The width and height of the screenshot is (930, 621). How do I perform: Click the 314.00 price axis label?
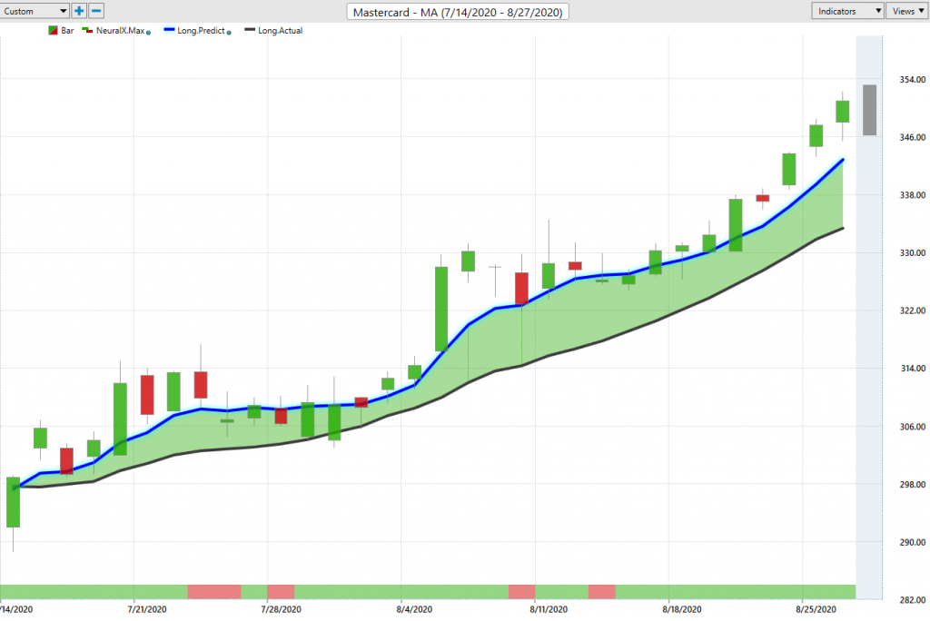912,369
